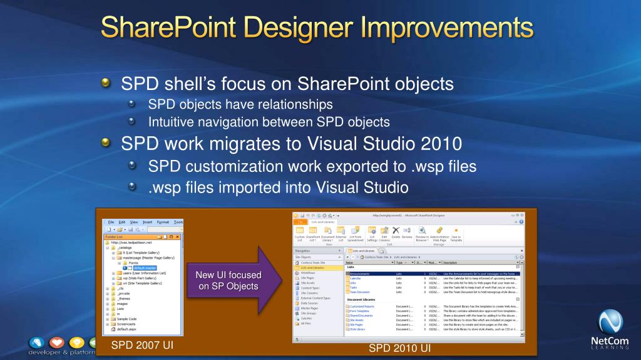Open Edit menu in SPD 2007
The image size is (641, 360).
tap(122, 222)
